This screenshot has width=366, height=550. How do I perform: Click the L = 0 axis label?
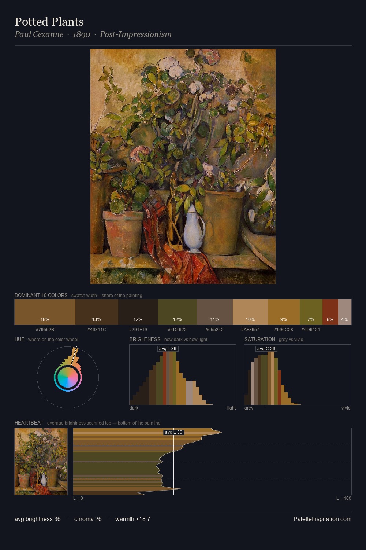78,498
